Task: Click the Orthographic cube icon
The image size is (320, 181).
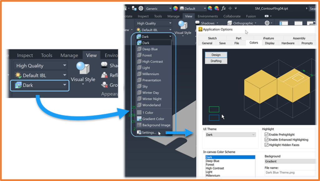Action: [230, 23]
